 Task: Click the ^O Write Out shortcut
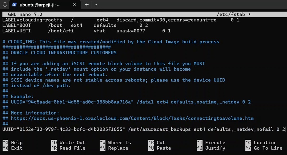point(68,143)
